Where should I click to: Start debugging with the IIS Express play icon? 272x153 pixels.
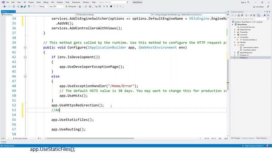tap(67, 7)
